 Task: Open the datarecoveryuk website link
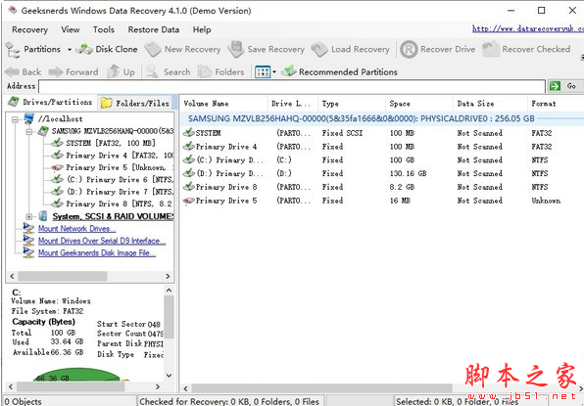click(x=528, y=28)
